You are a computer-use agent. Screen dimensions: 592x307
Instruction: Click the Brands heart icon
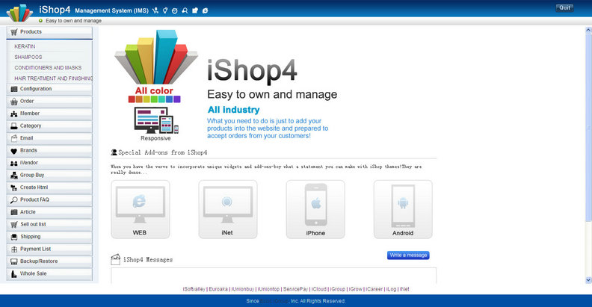[x=14, y=150]
